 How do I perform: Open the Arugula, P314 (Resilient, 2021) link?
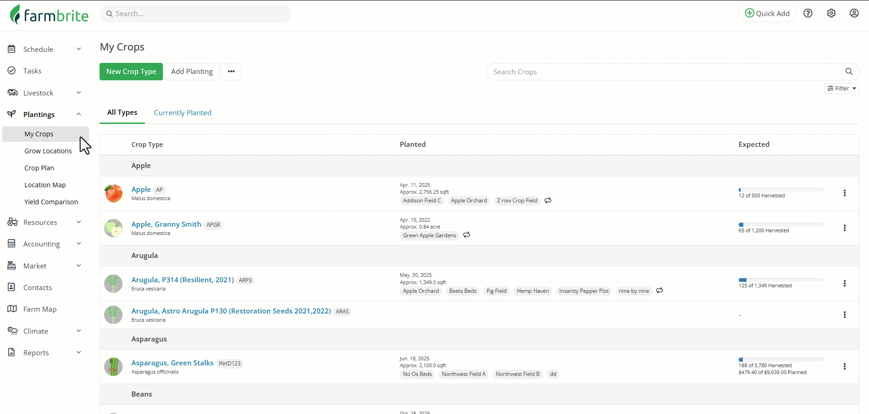[183, 280]
